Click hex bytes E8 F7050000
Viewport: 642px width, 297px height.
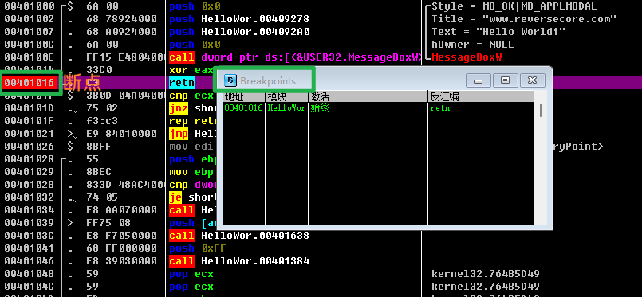(x=121, y=236)
